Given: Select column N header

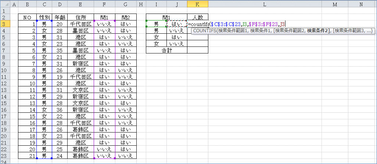Looking at the screenshot, I should 361,4.
